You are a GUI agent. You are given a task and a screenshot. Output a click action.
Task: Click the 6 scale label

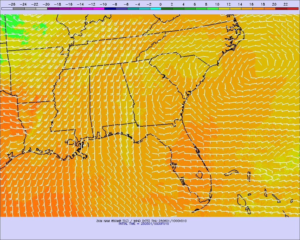(x=195, y=4)
